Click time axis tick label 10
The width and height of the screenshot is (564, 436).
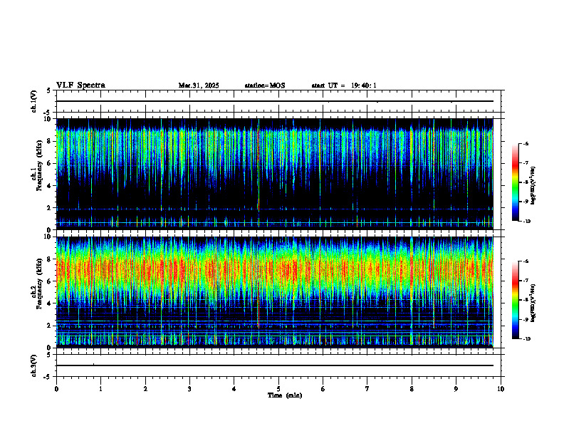pyautogui.click(x=501, y=389)
